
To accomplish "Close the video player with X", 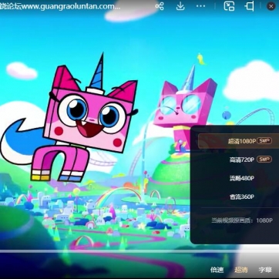I will 271,6.
